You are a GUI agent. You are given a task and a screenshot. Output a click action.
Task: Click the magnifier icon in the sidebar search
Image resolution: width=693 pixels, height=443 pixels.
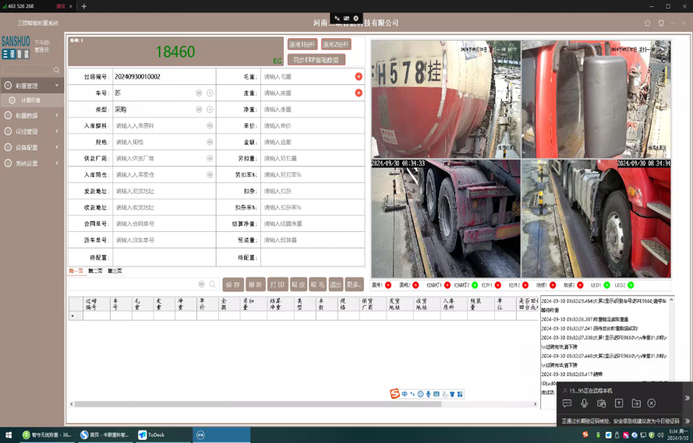[56, 70]
